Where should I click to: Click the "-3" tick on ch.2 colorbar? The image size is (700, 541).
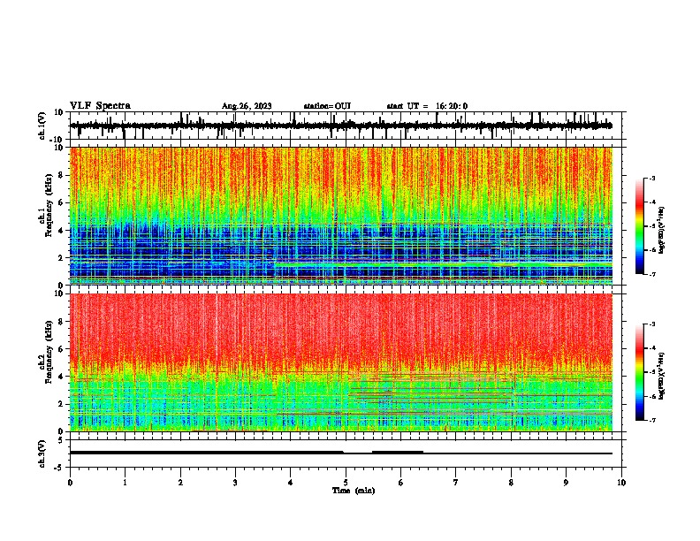coord(651,324)
